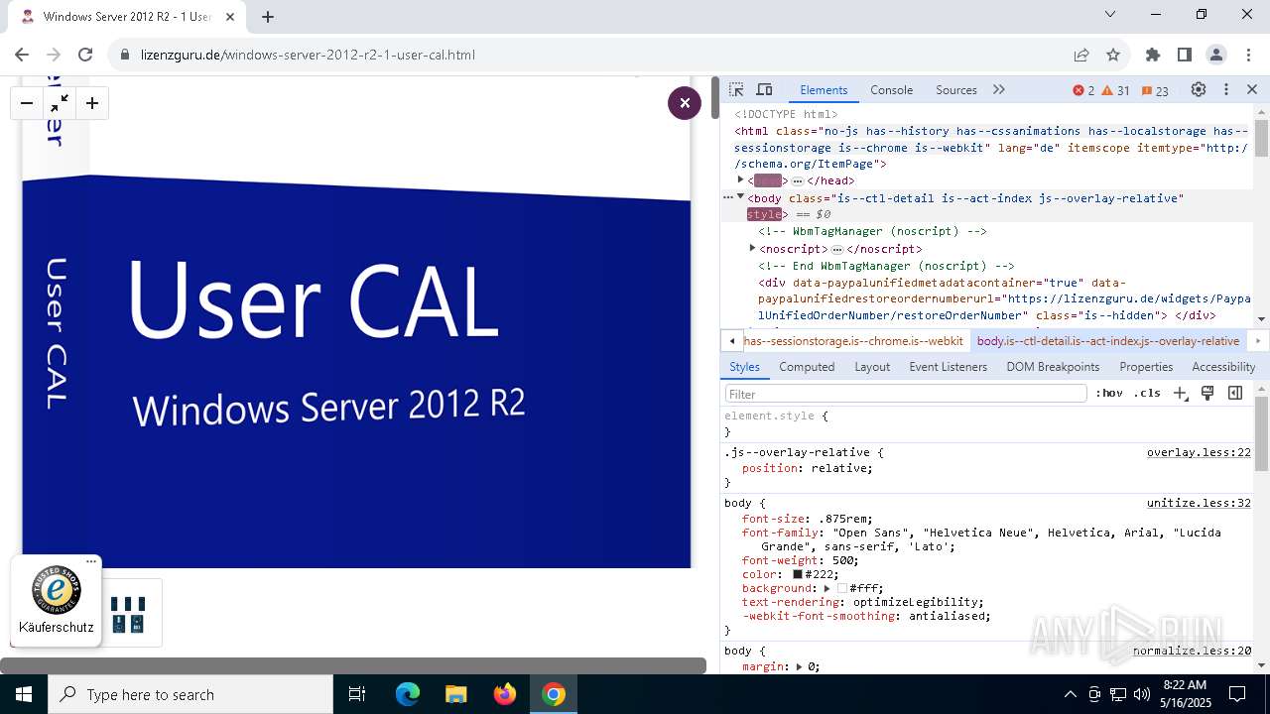Reset image zoom with collapse arrows icon

[x=60, y=103]
